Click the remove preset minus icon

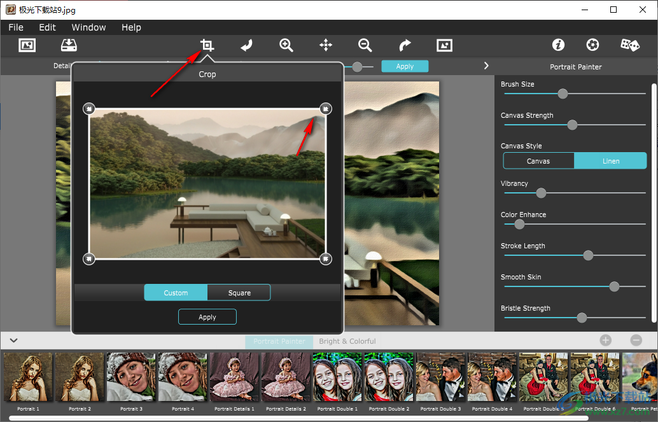point(636,340)
